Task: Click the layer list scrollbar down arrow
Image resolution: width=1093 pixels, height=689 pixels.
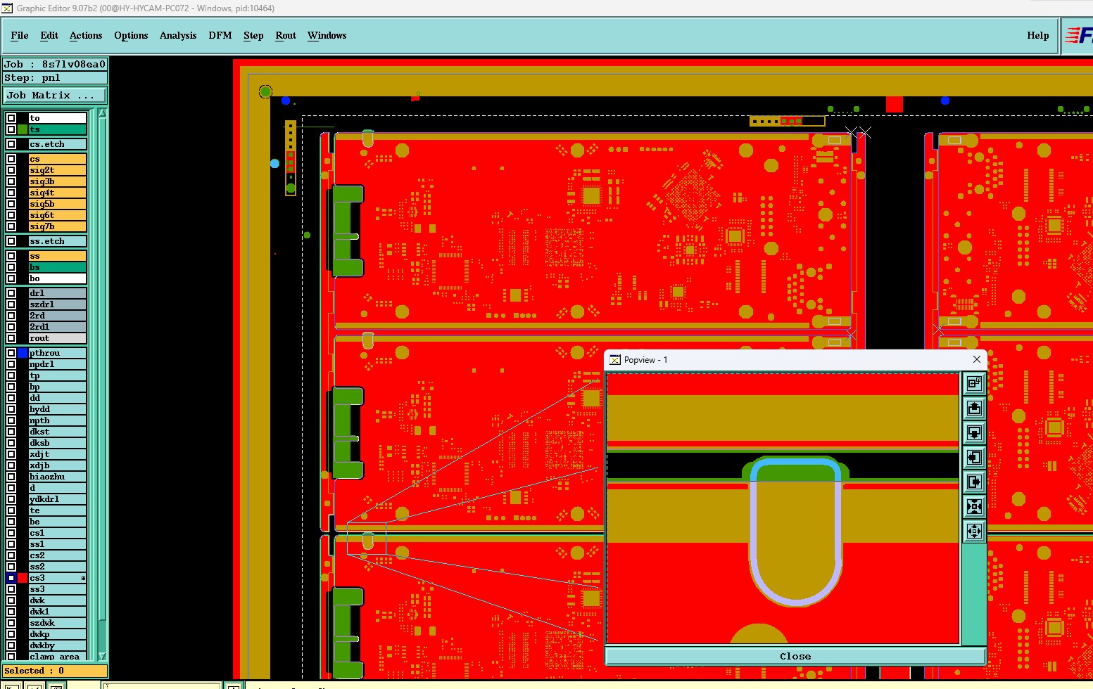Action: coord(102,656)
